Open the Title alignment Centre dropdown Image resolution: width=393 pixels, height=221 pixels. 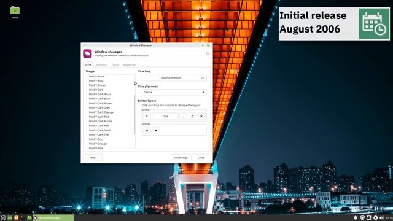pyautogui.click(x=174, y=93)
